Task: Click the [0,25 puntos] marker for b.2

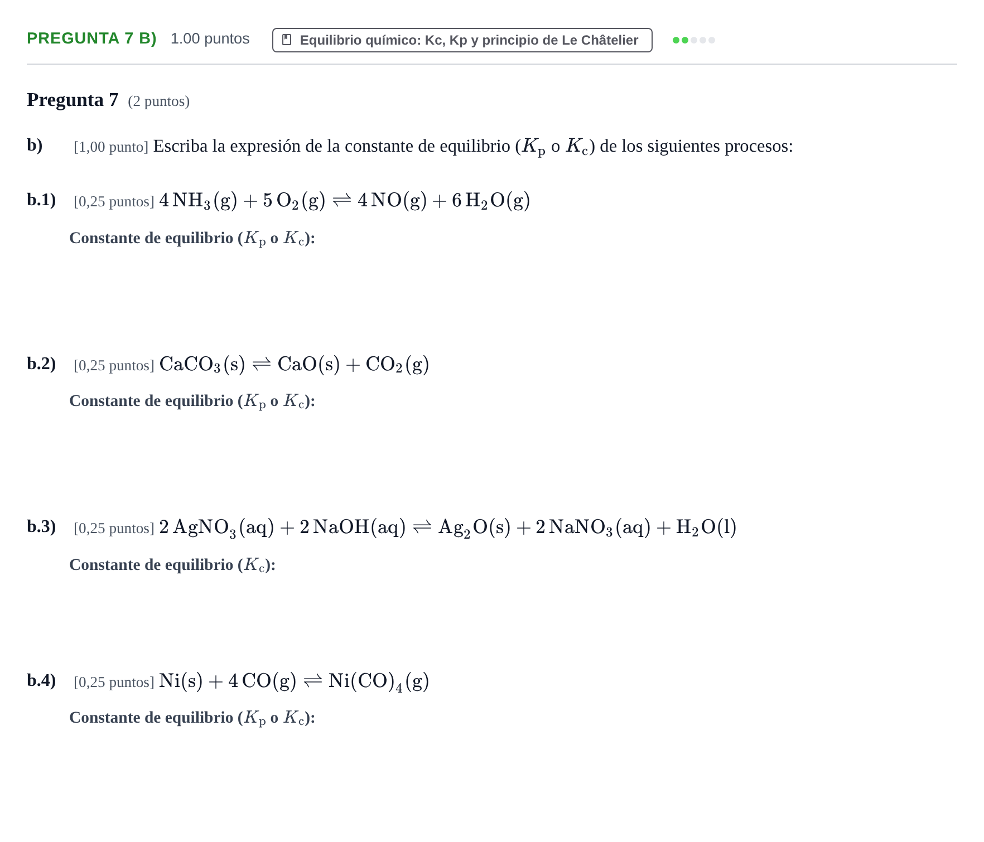Action: click(114, 365)
